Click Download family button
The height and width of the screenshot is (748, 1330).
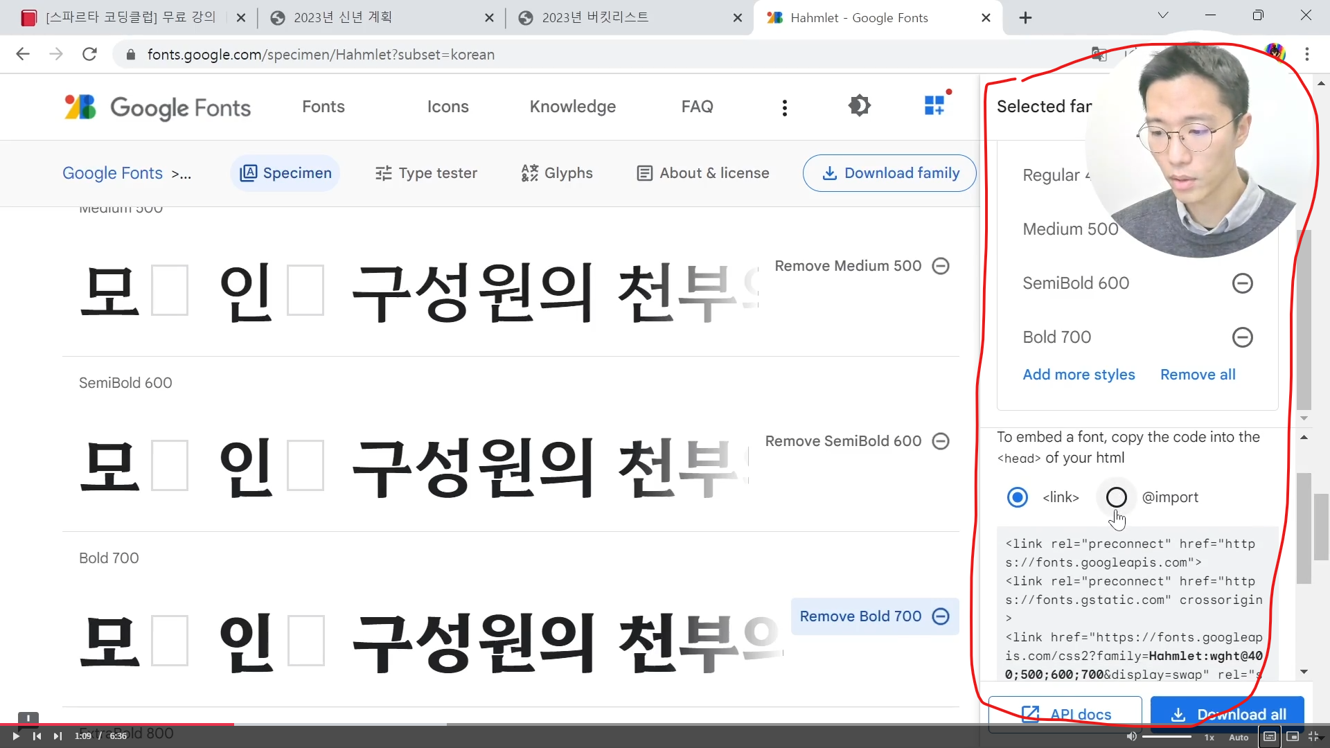click(x=889, y=173)
